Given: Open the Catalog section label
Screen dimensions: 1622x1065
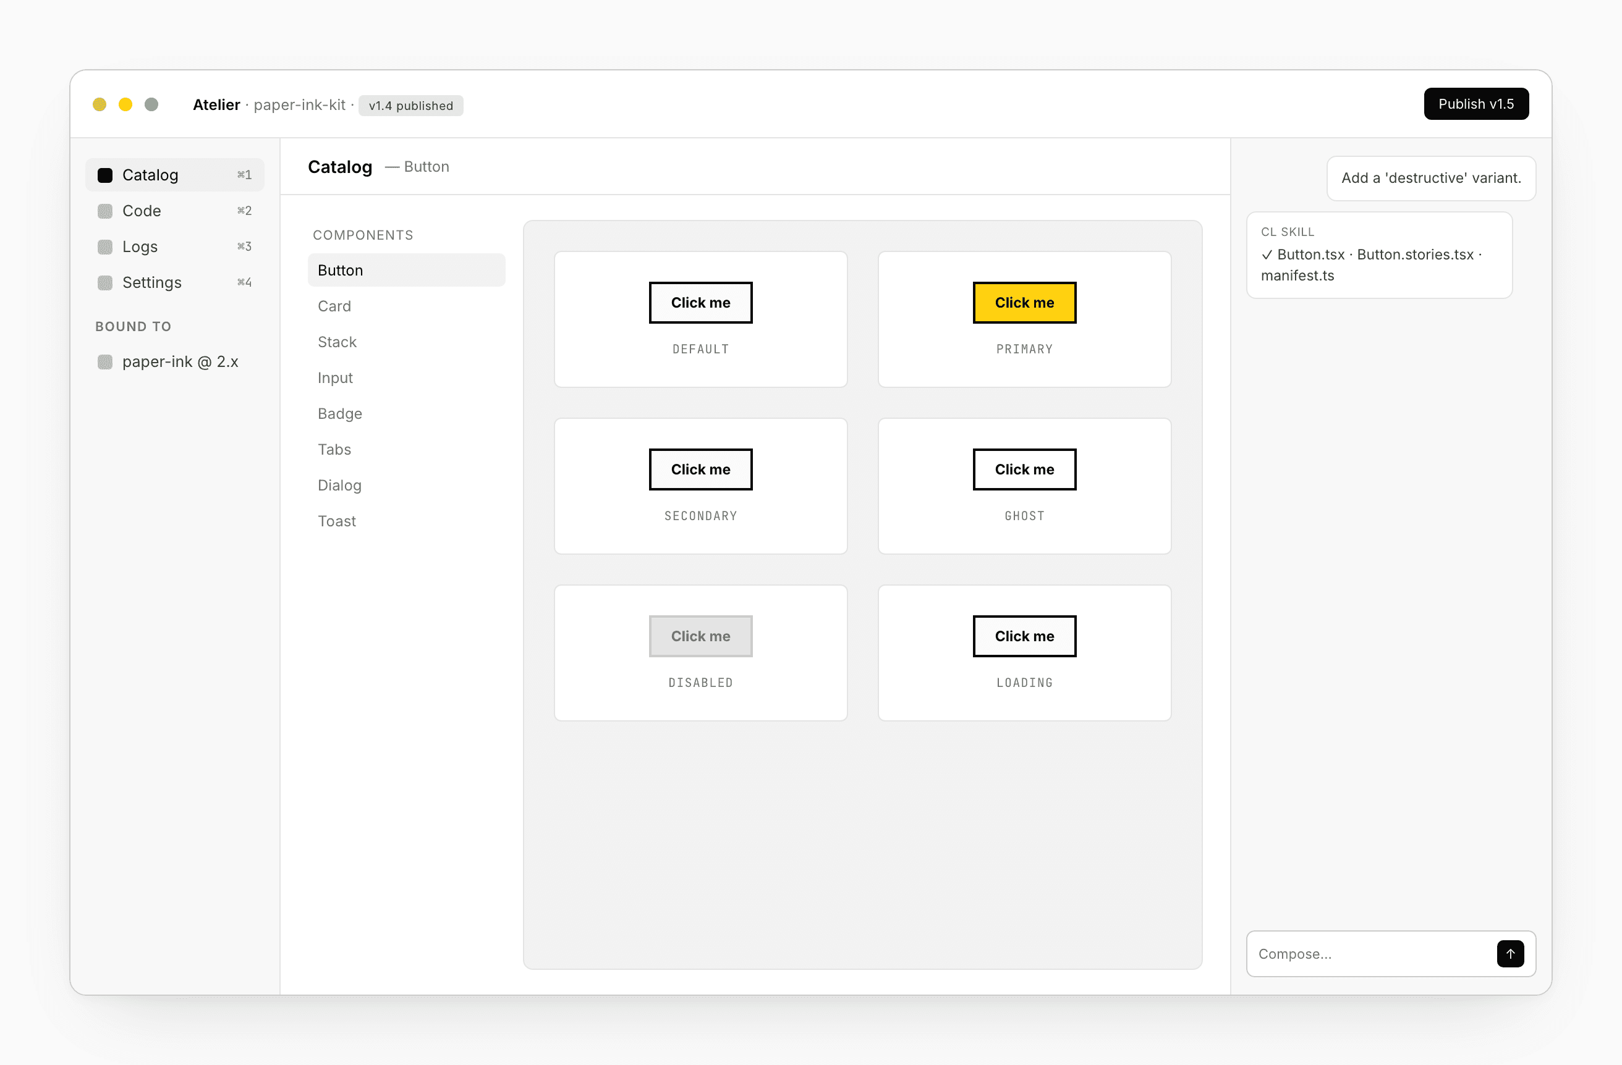Looking at the screenshot, I should tap(150, 175).
